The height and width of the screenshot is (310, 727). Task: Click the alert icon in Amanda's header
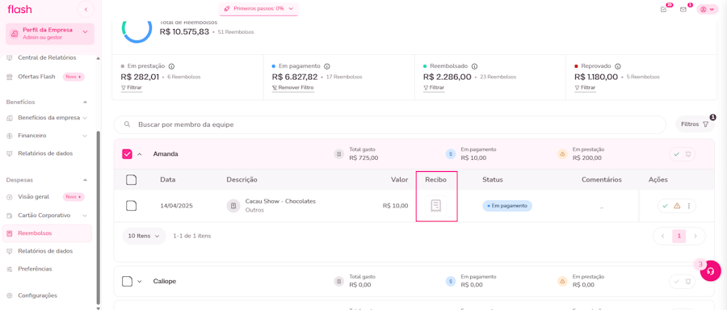(x=688, y=154)
